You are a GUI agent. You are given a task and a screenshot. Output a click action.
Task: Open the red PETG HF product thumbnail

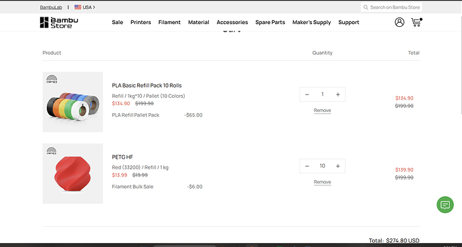coord(73,173)
